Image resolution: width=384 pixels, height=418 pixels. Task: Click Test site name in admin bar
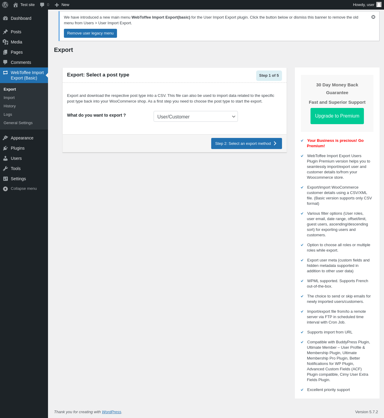click(x=28, y=5)
